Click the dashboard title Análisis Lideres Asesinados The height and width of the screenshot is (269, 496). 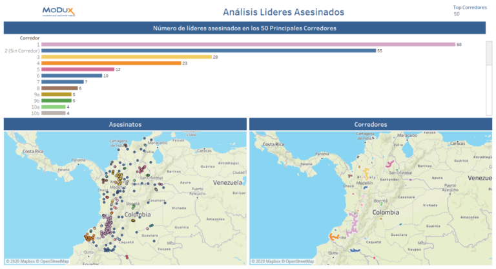tap(283, 12)
